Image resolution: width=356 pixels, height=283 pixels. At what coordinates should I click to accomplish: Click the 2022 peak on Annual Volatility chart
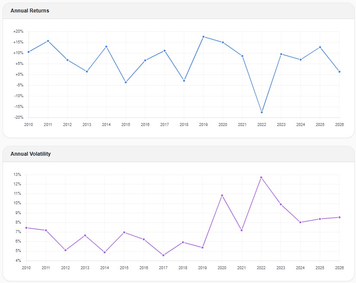(262, 177)
